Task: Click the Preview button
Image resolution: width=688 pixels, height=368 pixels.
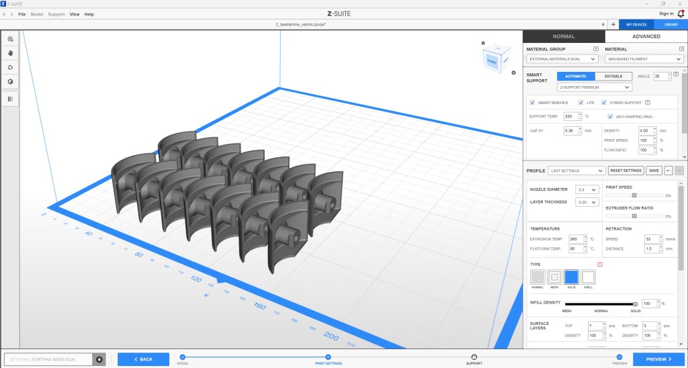Action: pyautogui.click(x=658, y=359)
